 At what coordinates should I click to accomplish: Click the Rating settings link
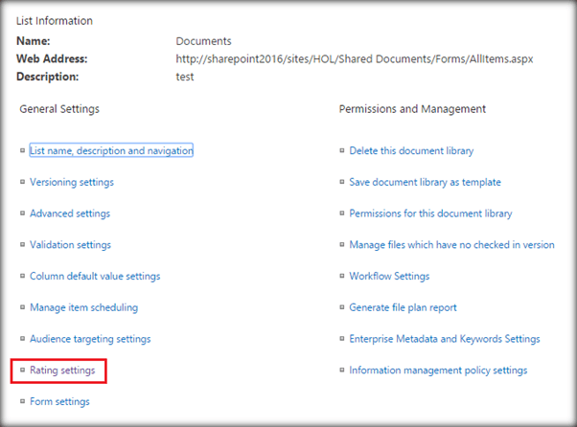point(62,370)
